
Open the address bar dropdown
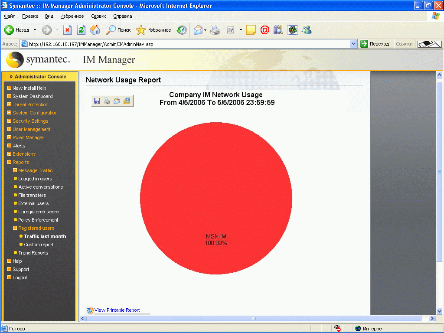click(x=353, y=44)
